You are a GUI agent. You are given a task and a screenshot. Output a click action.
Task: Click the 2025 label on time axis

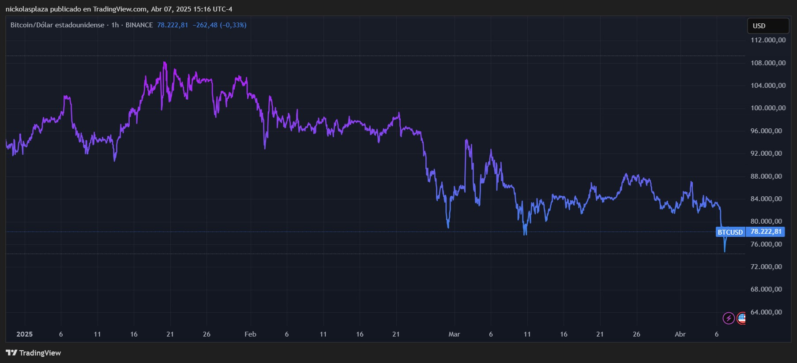(25, 334)
